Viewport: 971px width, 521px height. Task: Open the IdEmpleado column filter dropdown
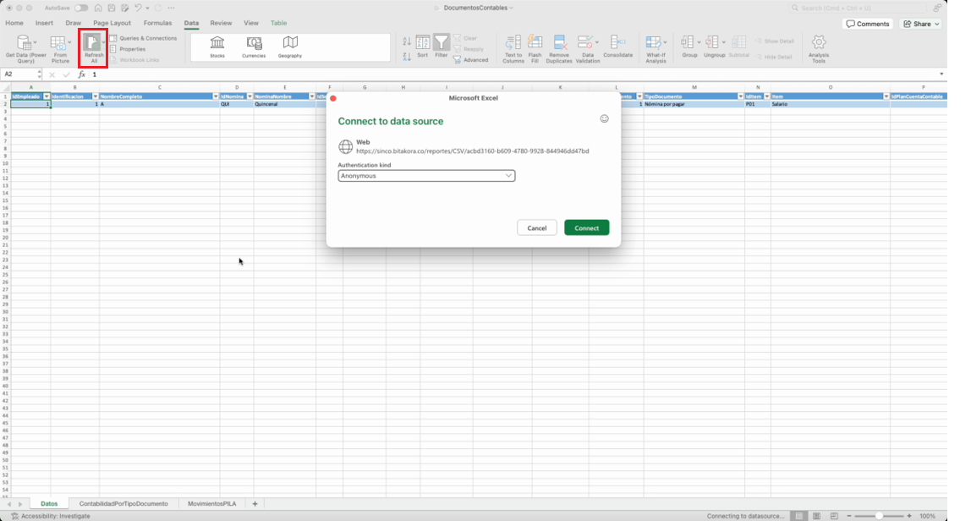pyautogui.click(x=47, y=96)
